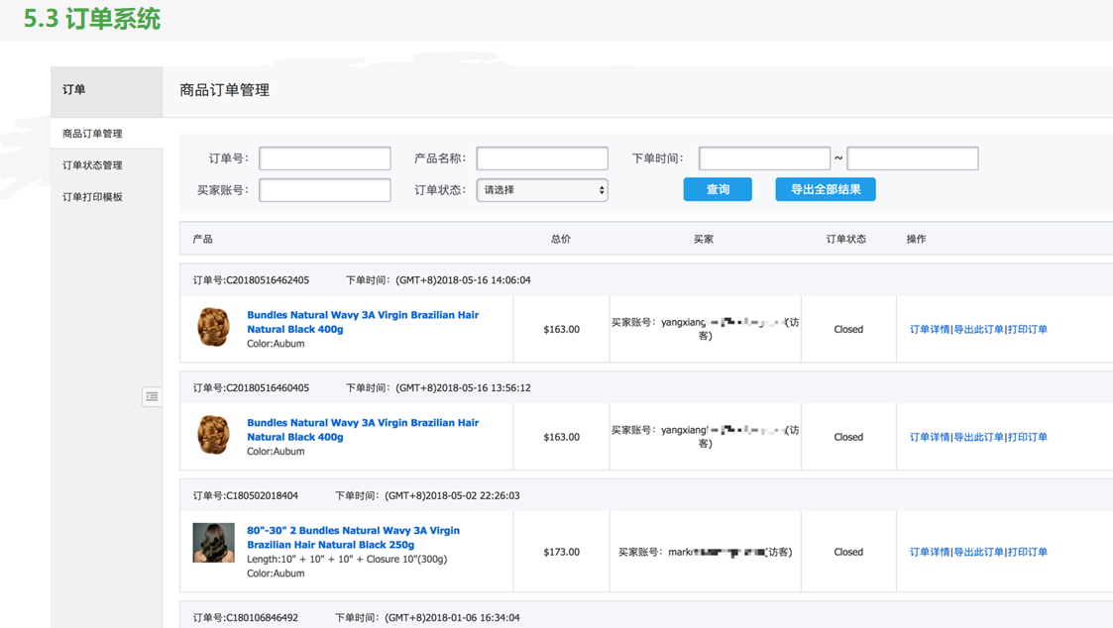The image size is (1113, 628).
Task: Click 订单详情 for order C20180516462405
Action: pyautogui.click(x=930, y=330)
